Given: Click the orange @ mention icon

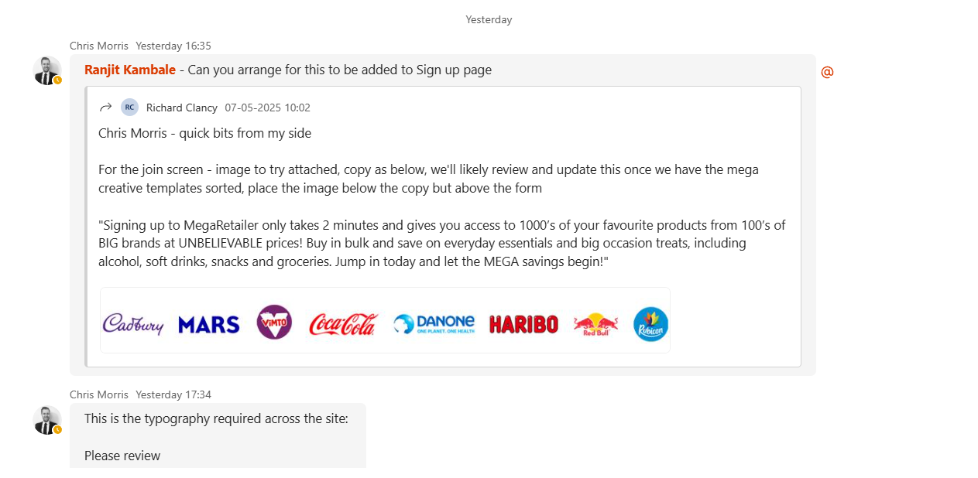Looking at the screenshot, I should [827, 72].
